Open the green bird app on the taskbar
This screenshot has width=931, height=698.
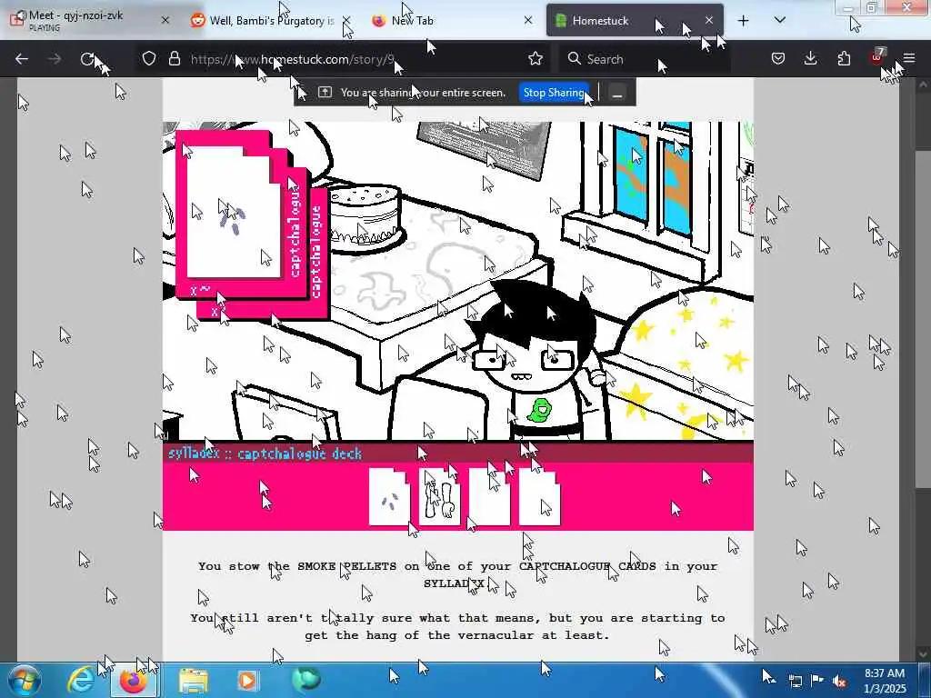pos(305,680)
